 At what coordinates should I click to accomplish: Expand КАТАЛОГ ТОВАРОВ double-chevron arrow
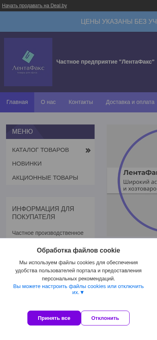88,151
